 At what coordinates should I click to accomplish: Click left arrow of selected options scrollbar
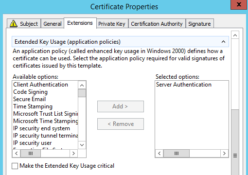pyautogui.click(x=159, y=153)
